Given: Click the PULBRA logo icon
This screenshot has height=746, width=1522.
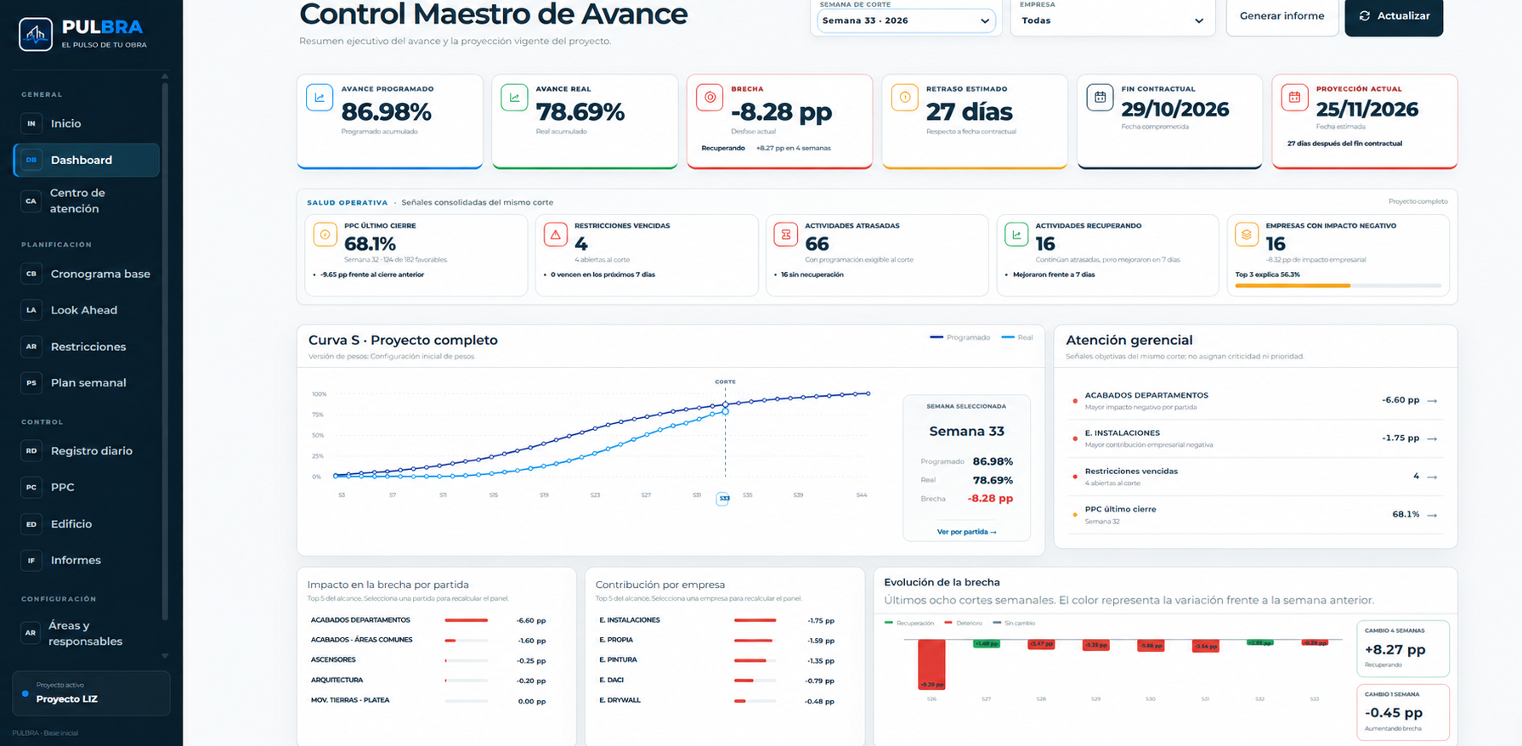Looking at the screenshot, I should tap(36, 34).
